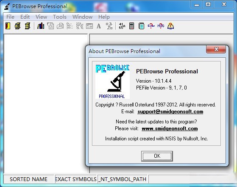Click the PEBrowse Professional logo image
The width and height of the screenshot is (237, 187).
point(112,82)
